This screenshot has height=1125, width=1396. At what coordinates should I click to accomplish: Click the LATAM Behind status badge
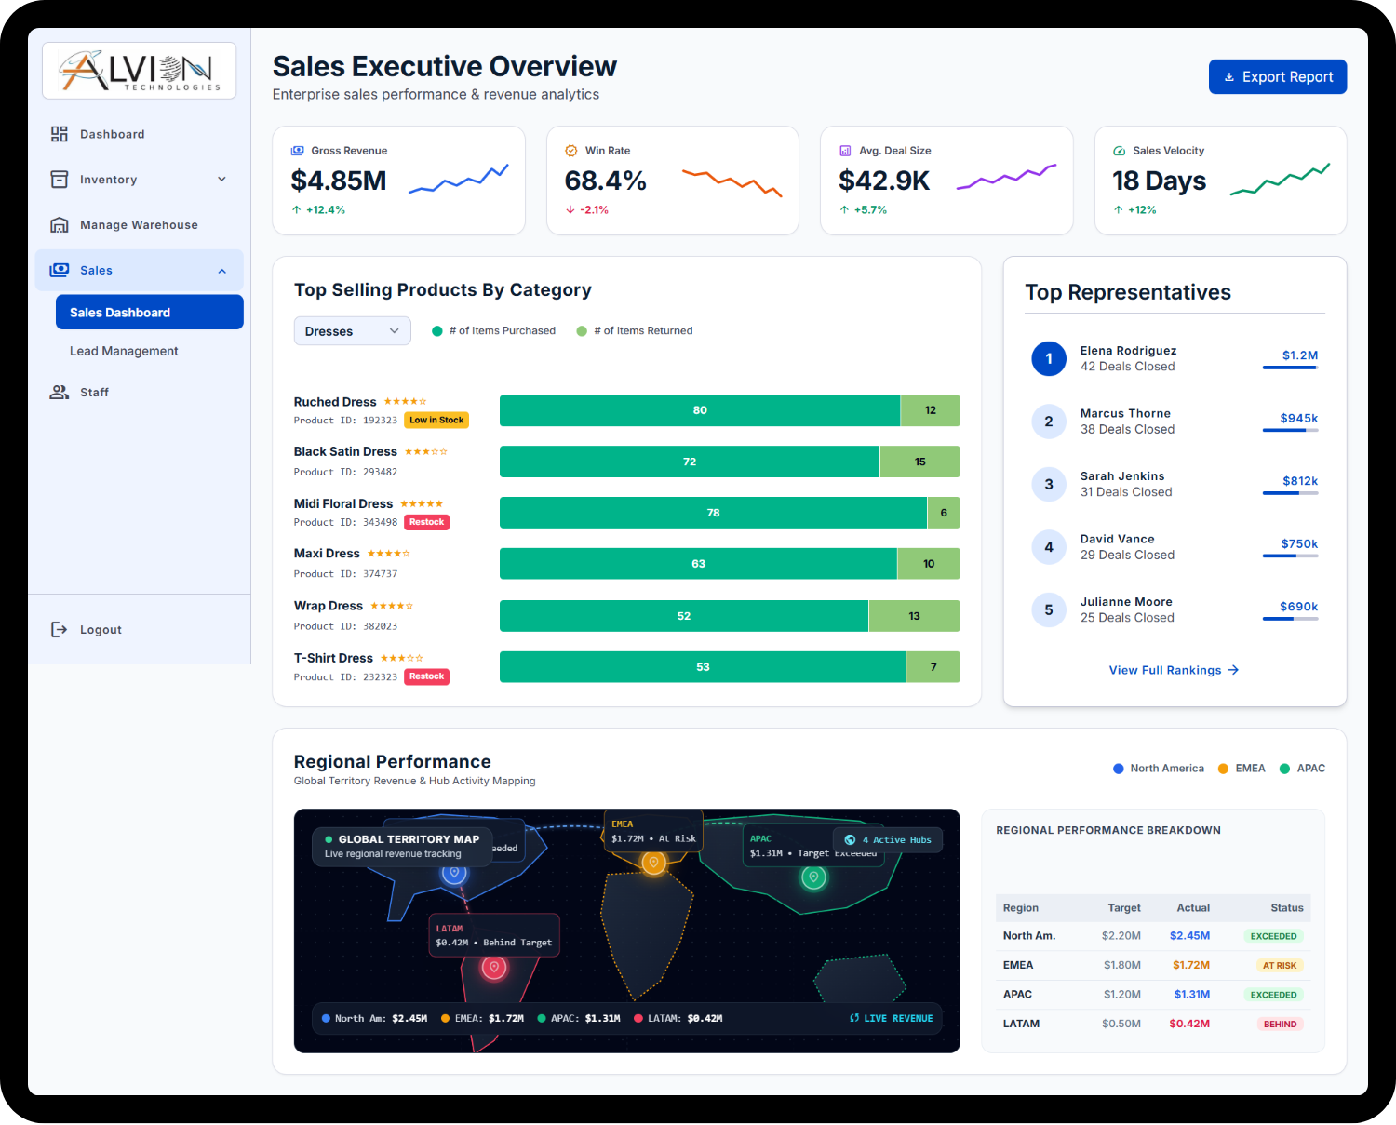click(x=1281, y=1025)
